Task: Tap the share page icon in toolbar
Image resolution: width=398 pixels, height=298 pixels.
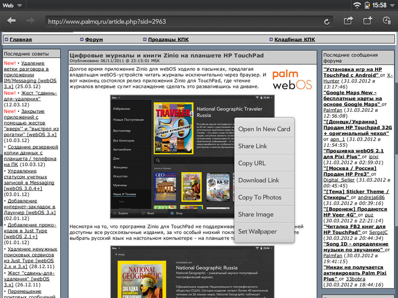Action: coord(348,21)
